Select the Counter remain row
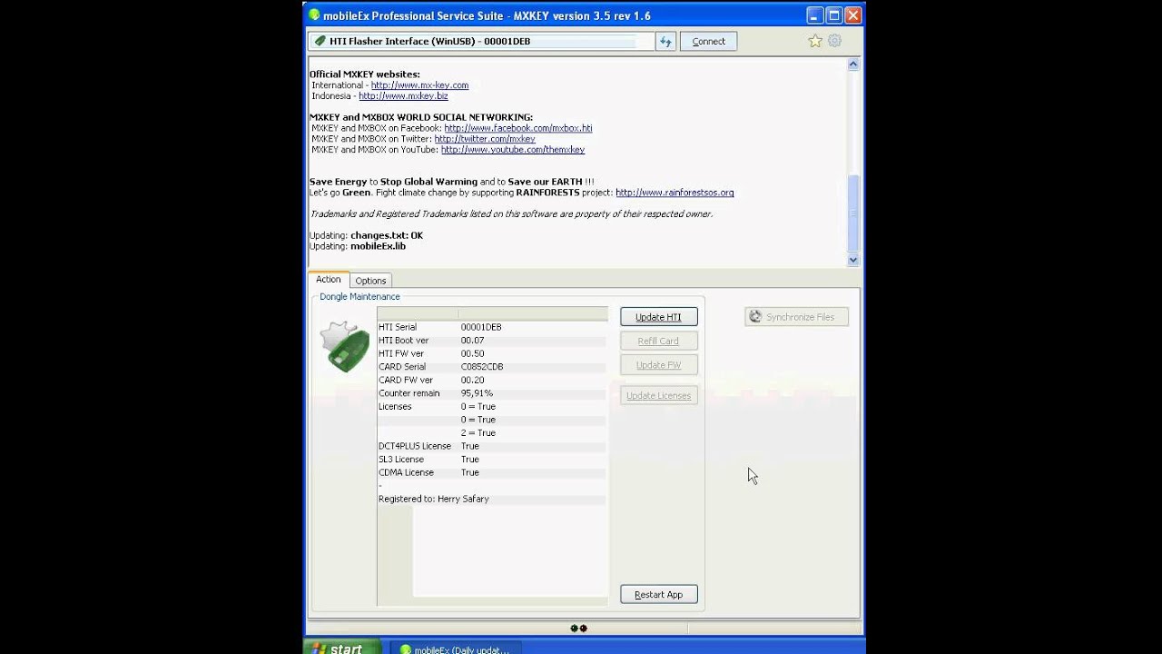Image resolution: width=1162 pixels, height=654 pixels. [x=491, y=393]
